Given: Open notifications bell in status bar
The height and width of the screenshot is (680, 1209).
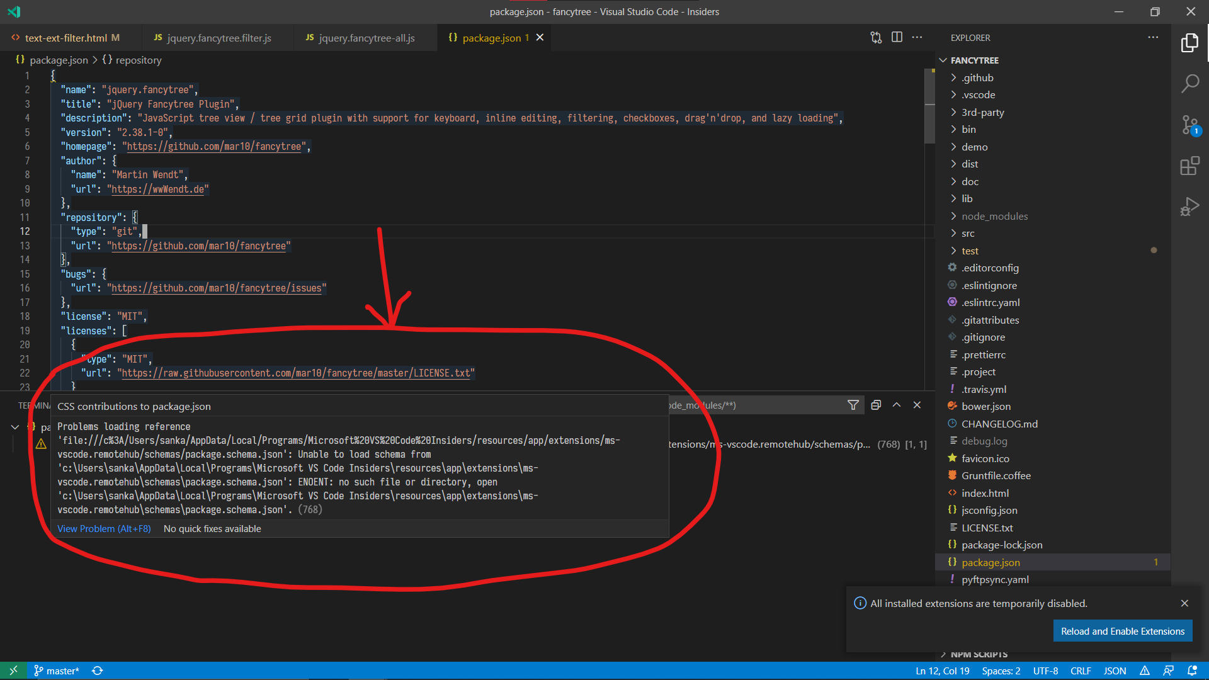Looking at the screenshot, I should (1192, 671).
